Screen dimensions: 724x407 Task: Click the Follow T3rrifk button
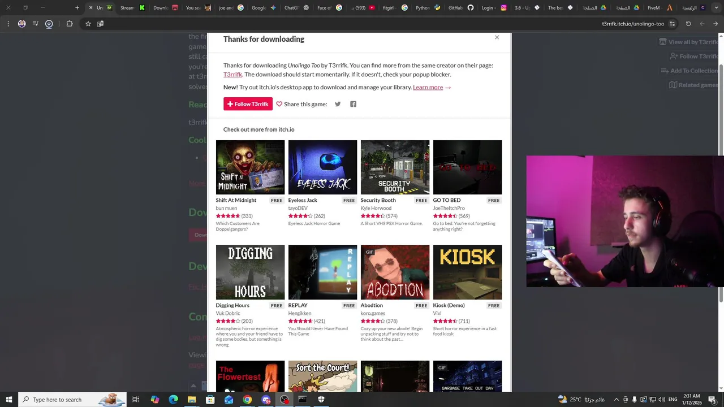click(x=248, y=104)
